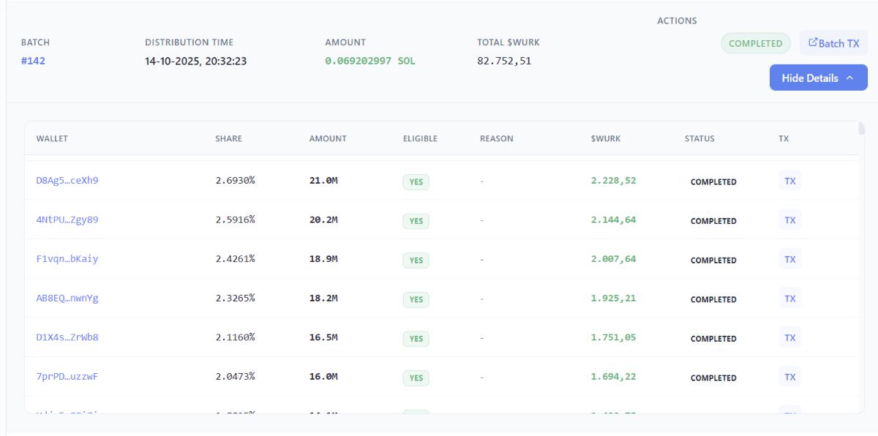Click the COMPLETED batch status badge
The height and width of the screenshot is (436, 878).
tap(755, 43)
